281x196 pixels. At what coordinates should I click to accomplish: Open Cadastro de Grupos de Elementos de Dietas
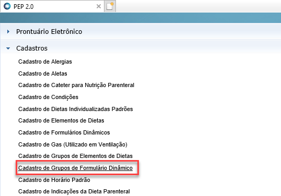tap(75, 156)
